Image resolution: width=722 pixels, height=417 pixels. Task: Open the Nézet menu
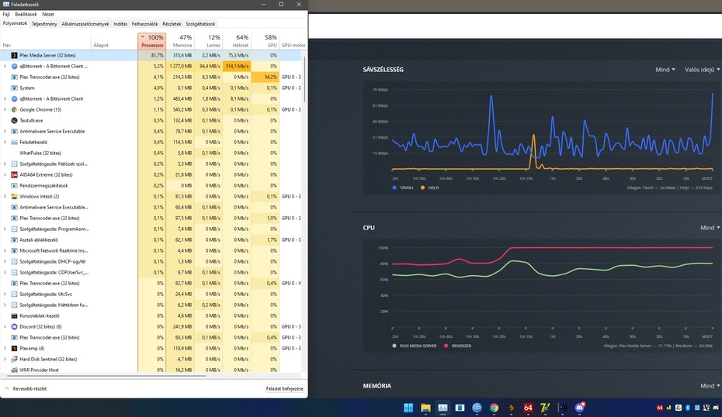click(48, 14)
